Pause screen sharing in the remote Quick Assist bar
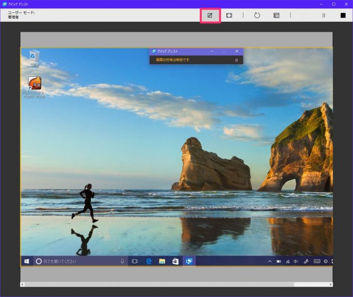Image resolution: width=353 pixels, height=297 pixels. click(236, 60)
